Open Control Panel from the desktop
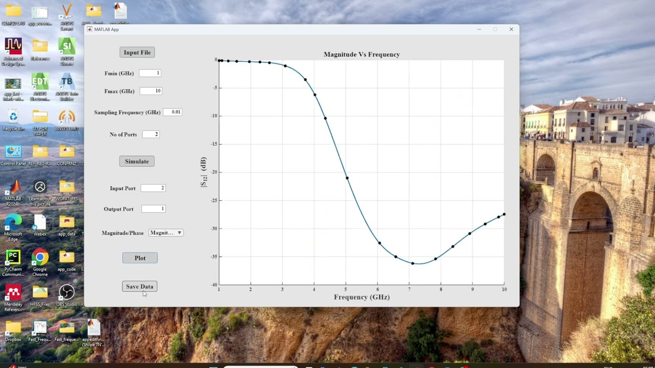Image resolution: width=655 pixels, height=368 pixels. click(x=13, y=155)
